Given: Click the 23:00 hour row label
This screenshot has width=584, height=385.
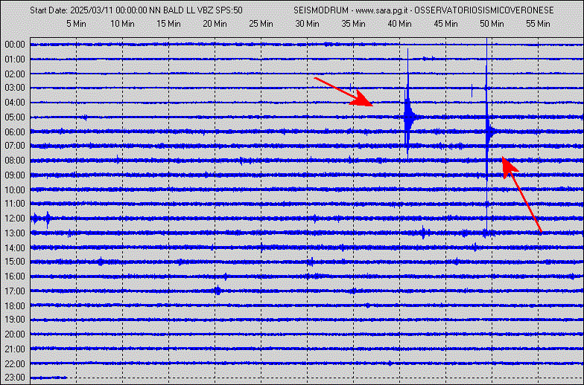Looking at the screenshot, I should point(15,378).
